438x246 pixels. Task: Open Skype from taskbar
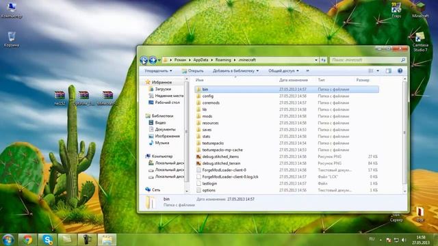(47, 240)
